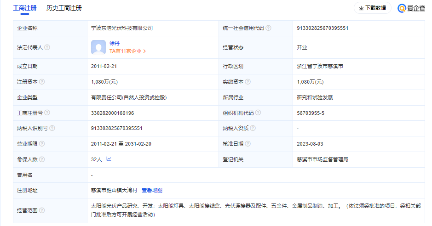Click the 经营状态 value 开业

click(x=302, y=47)
